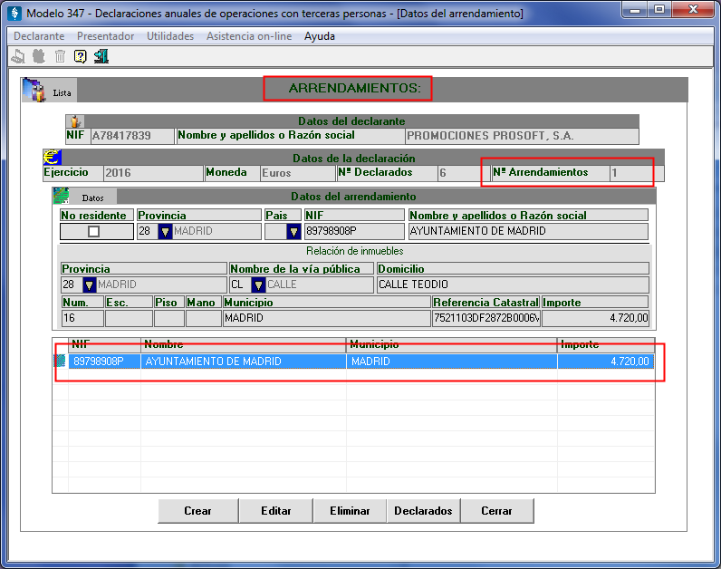Screen dimensions: 721x569
Task: Click the CL street type code field
Action: coord(241,284)
